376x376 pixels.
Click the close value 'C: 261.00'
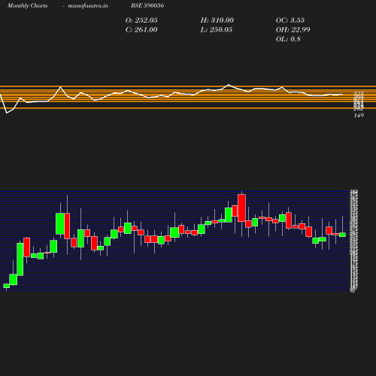point(141,29)
